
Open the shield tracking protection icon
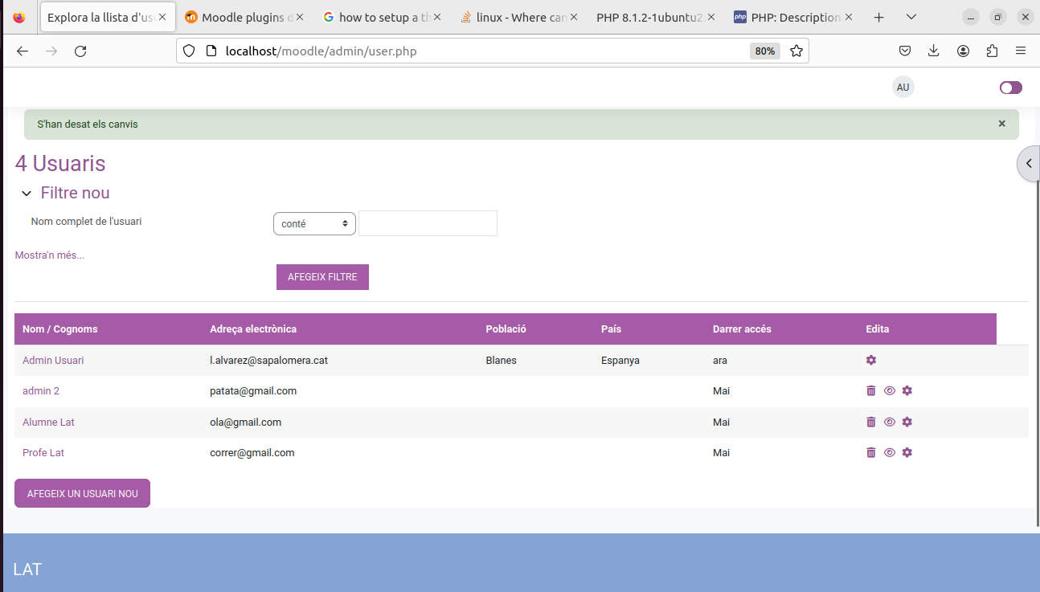click(x=188, y=51)
